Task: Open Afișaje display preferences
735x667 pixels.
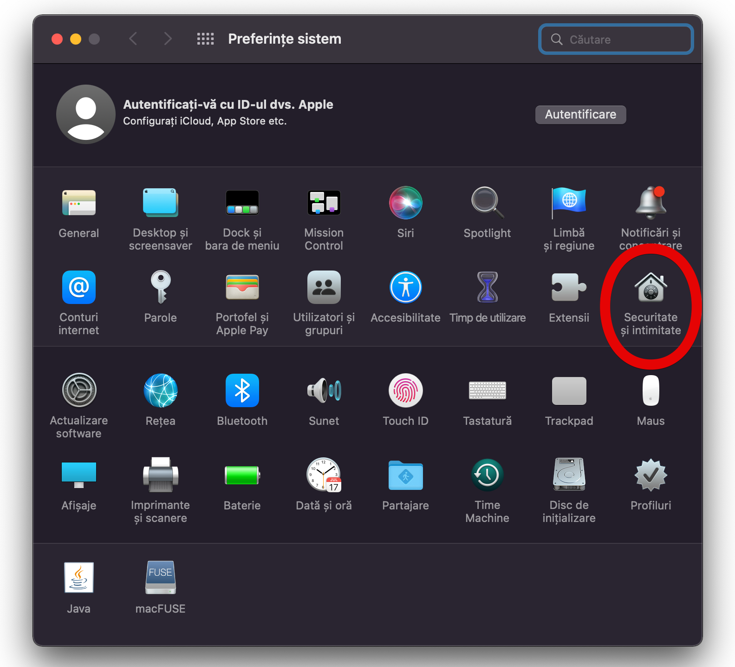Action: (79, 475)
